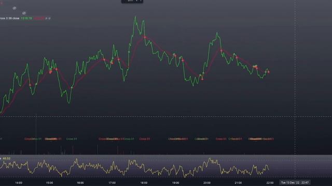Click the 15:00 time axis label

[x=50, y=183]
